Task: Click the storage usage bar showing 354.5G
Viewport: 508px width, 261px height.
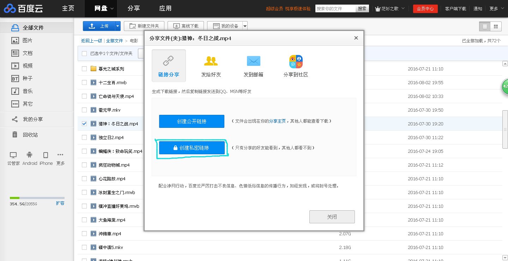Action: coord(36,198)
